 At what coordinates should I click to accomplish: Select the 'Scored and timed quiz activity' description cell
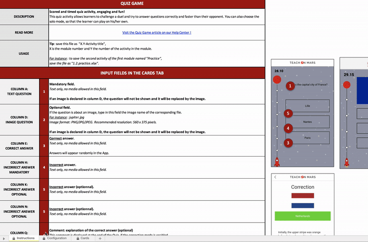157,17
